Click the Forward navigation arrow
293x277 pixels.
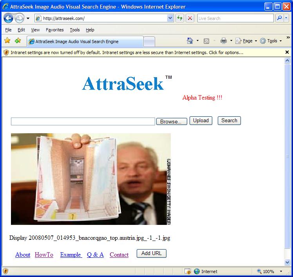[x=19, y=18]
